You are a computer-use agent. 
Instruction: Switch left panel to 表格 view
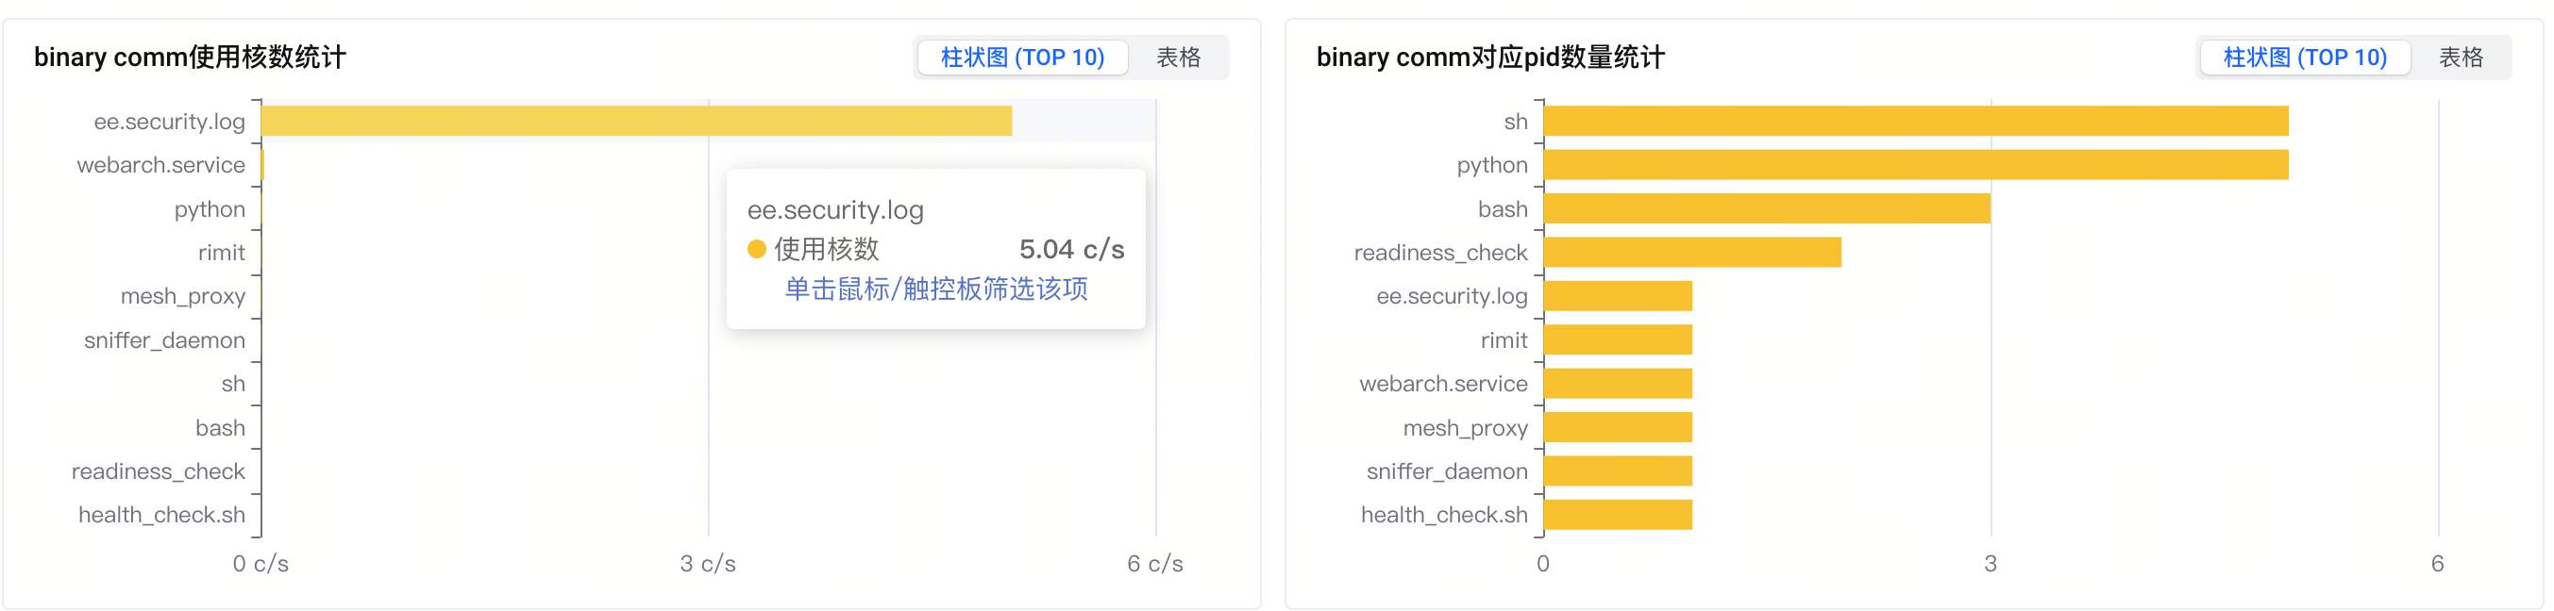pyautogui.click(x=1178, y=58)
